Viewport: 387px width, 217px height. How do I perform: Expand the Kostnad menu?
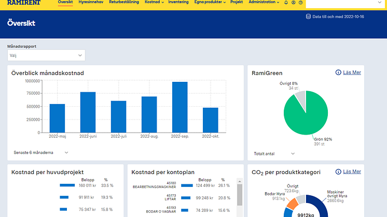point(154,2)
